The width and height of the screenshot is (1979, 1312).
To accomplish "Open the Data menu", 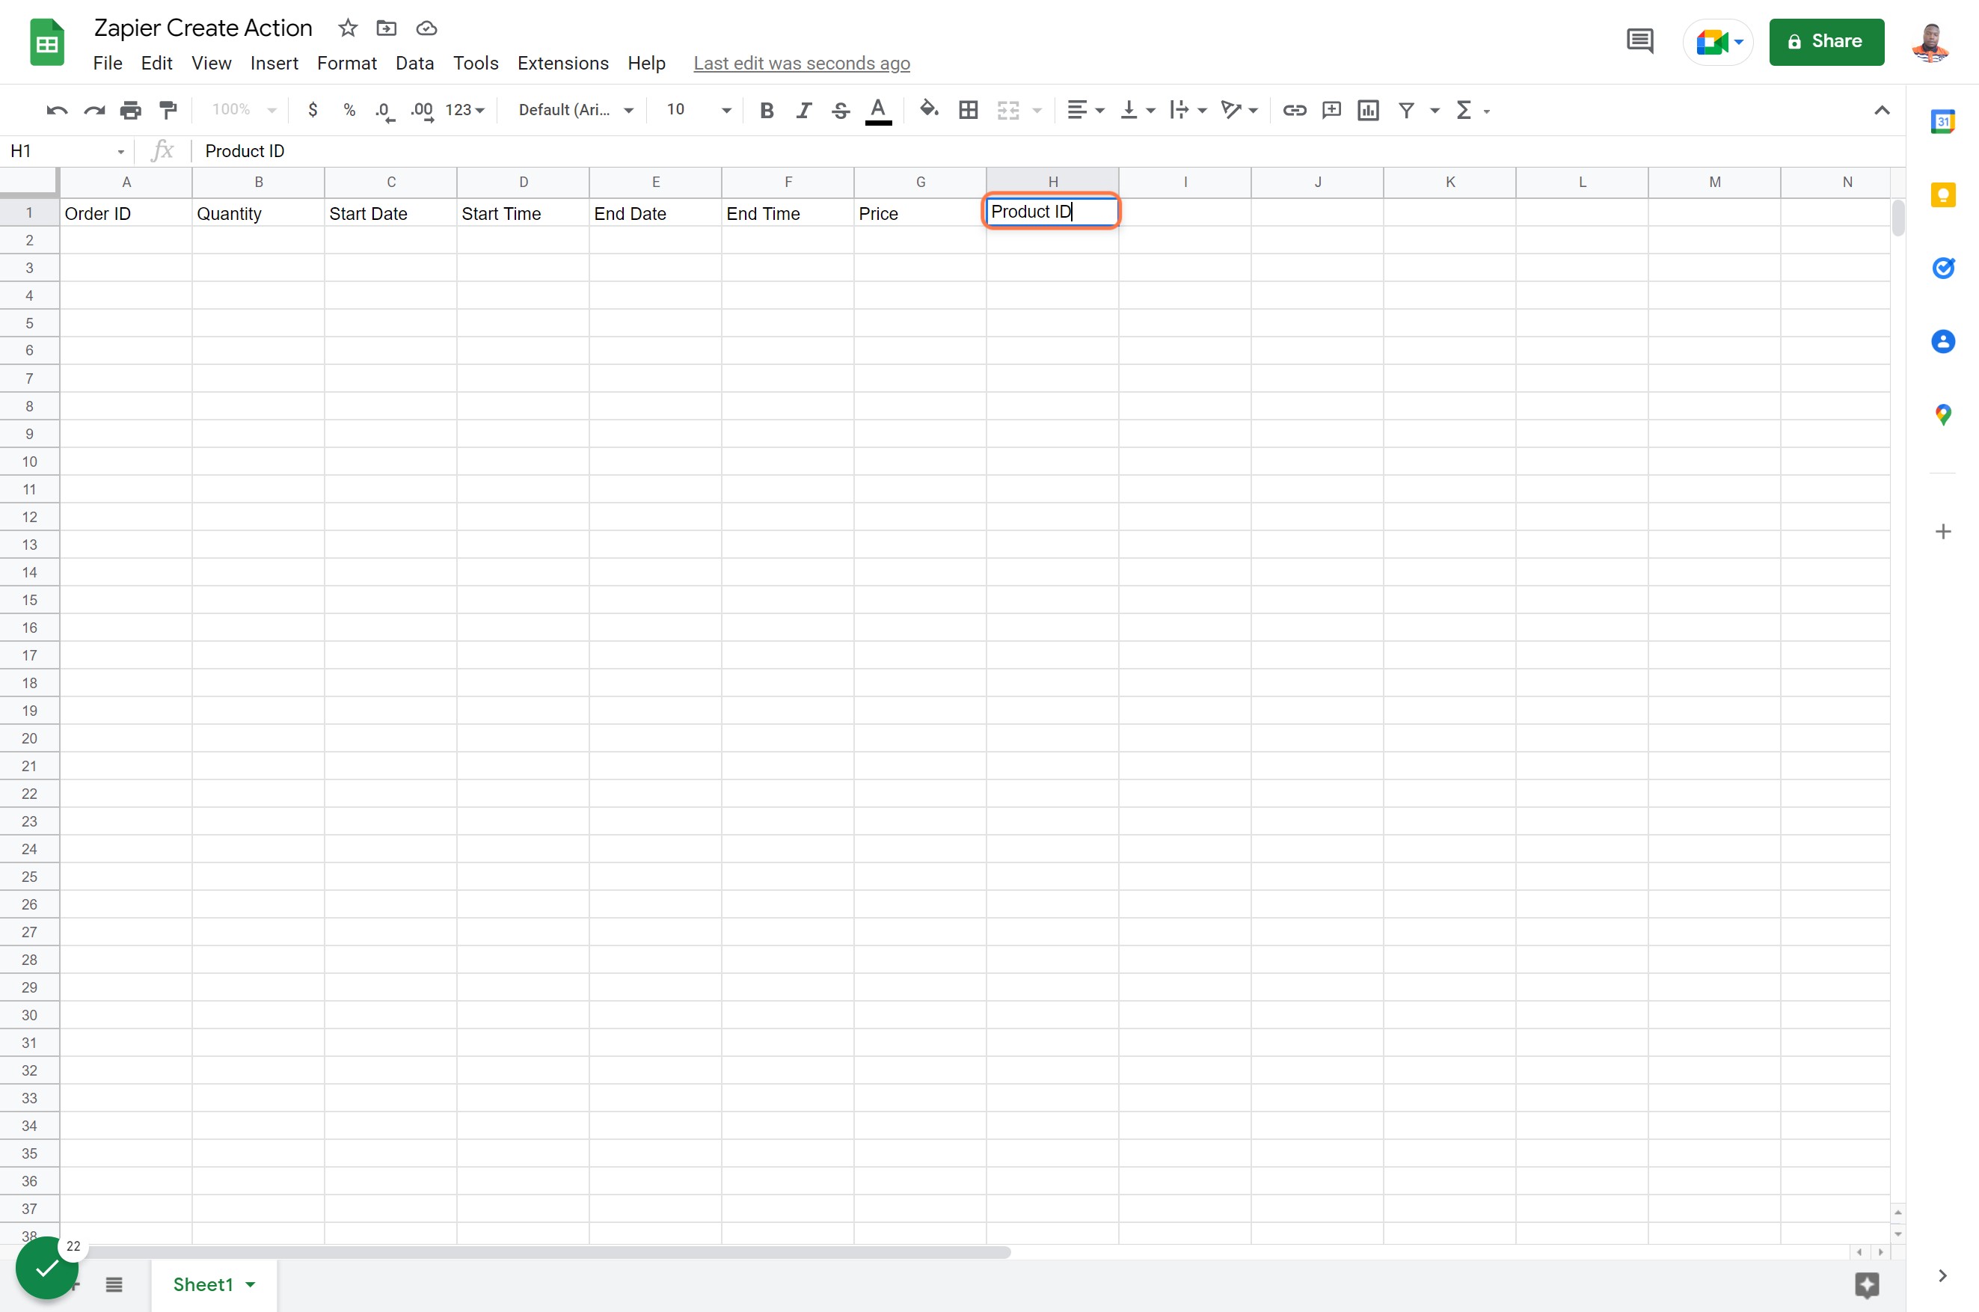I will (415, 64).
